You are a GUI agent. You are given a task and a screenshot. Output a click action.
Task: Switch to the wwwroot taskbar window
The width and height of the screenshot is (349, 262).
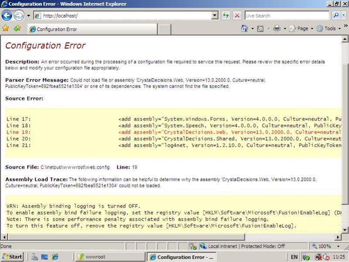[110, 257]
